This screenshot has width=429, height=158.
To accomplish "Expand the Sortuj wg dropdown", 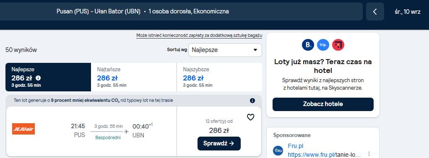I will 225,50.
